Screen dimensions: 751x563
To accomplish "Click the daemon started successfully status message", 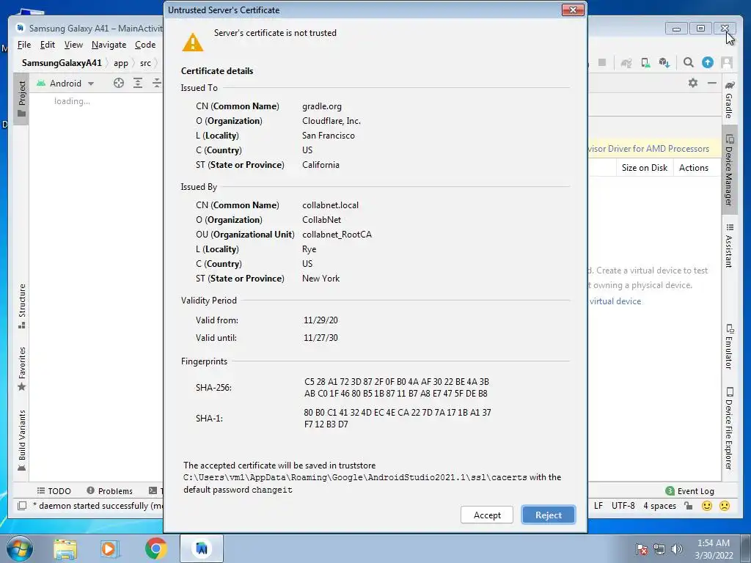I will tap(98, 506).
